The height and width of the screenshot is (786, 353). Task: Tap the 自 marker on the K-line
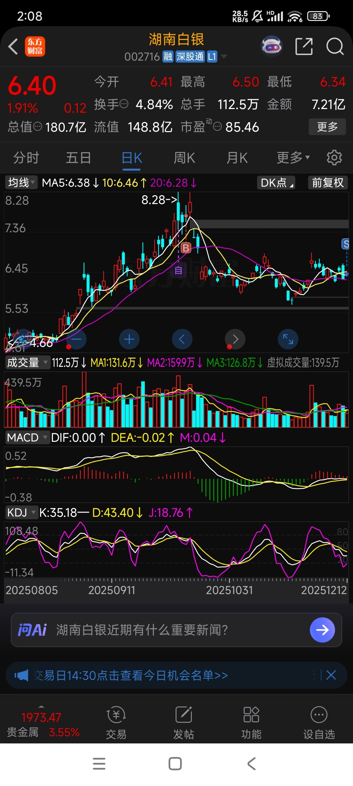click(178, 271)
